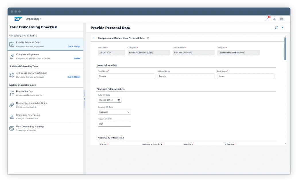The height and width of the screenshot is (182, 298).
Task: Open Know Your Key People
Action: point(45,117)
